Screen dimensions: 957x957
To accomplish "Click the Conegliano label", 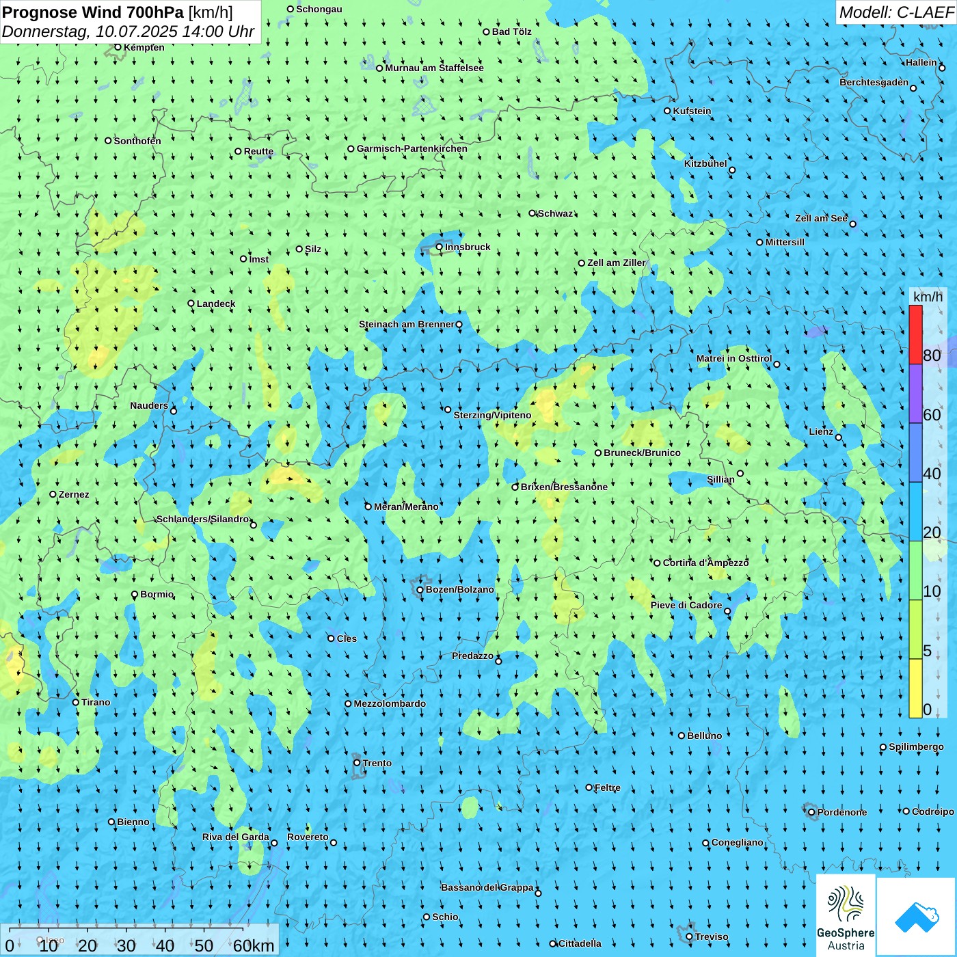I will (x=738, y=842).
